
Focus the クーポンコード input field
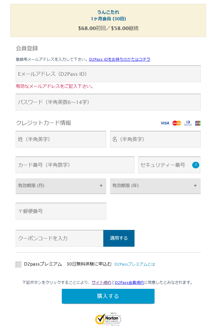(59, 238)
